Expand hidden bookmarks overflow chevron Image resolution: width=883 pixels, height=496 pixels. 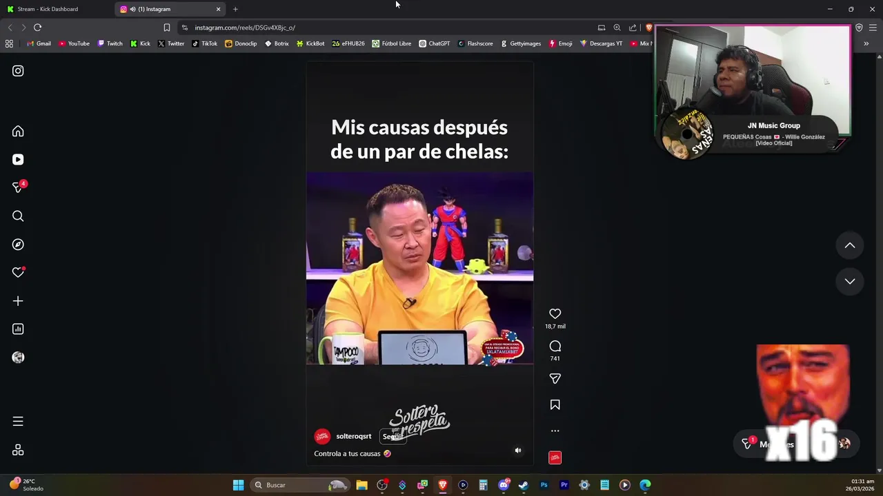point(866,43)
